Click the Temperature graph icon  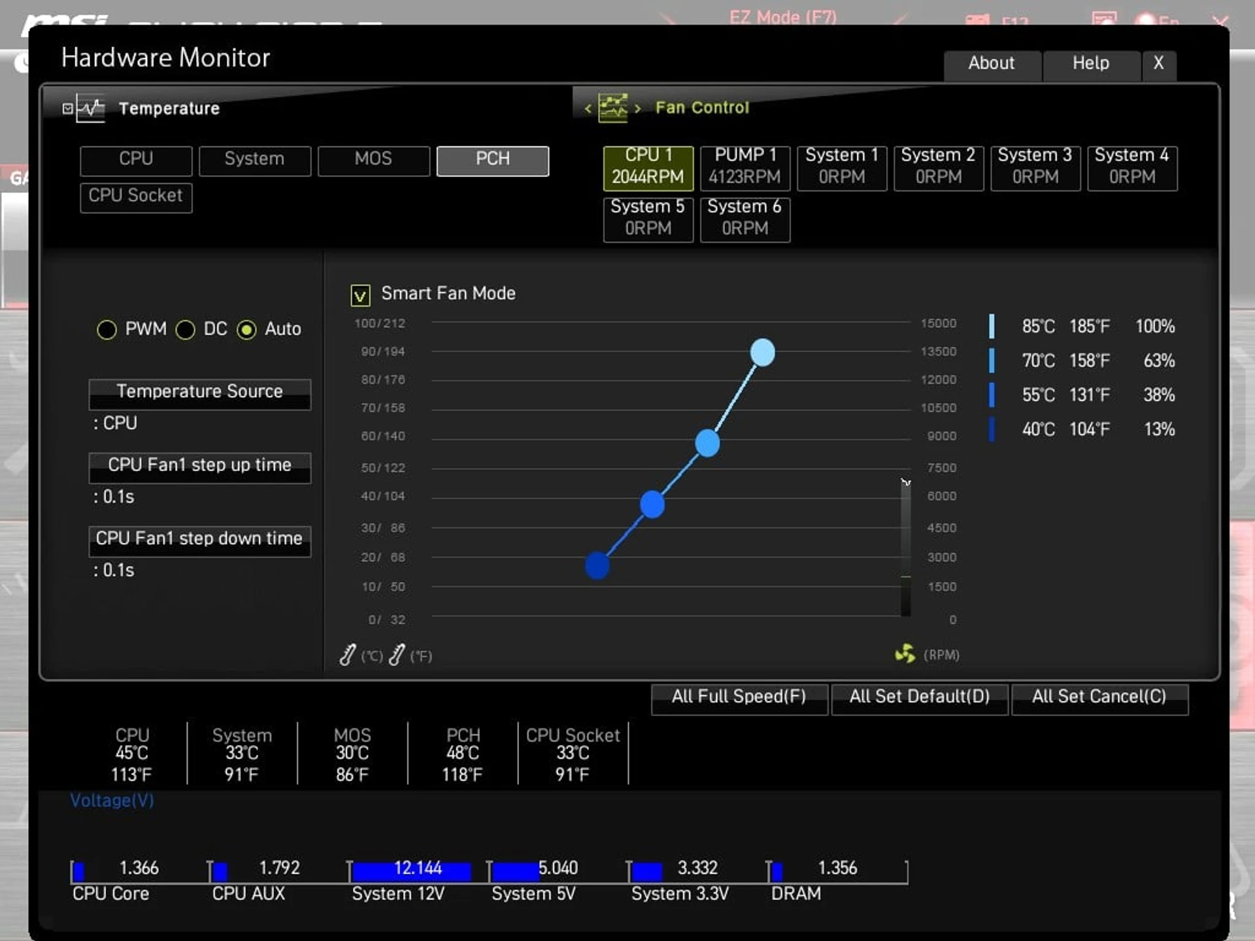tap(90, 108)
